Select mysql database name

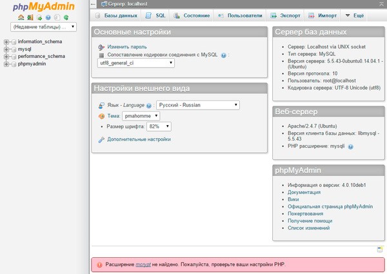tap(25, 49)
